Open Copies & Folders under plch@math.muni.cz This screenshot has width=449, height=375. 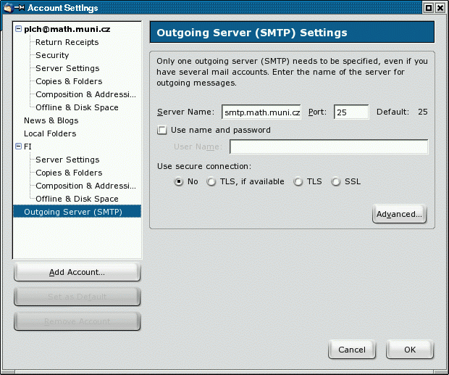tap(69, 81)
